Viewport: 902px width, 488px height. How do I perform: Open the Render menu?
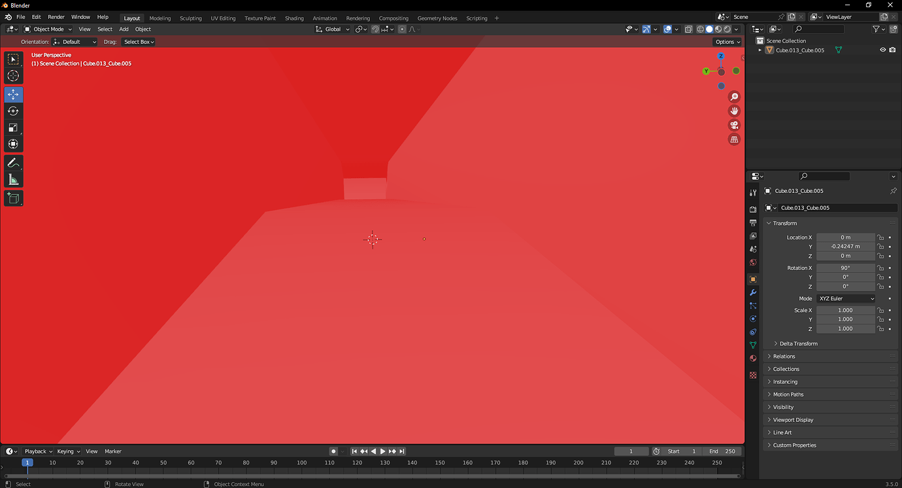tap(56, 18)
